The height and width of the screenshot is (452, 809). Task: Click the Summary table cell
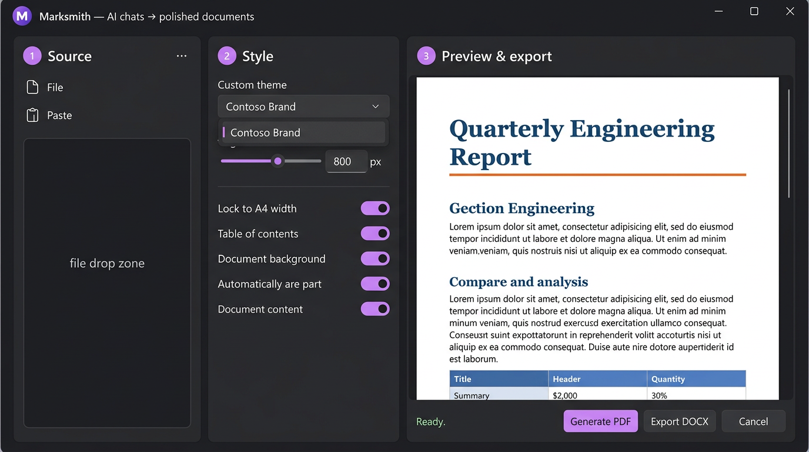[x=499, y=394]
